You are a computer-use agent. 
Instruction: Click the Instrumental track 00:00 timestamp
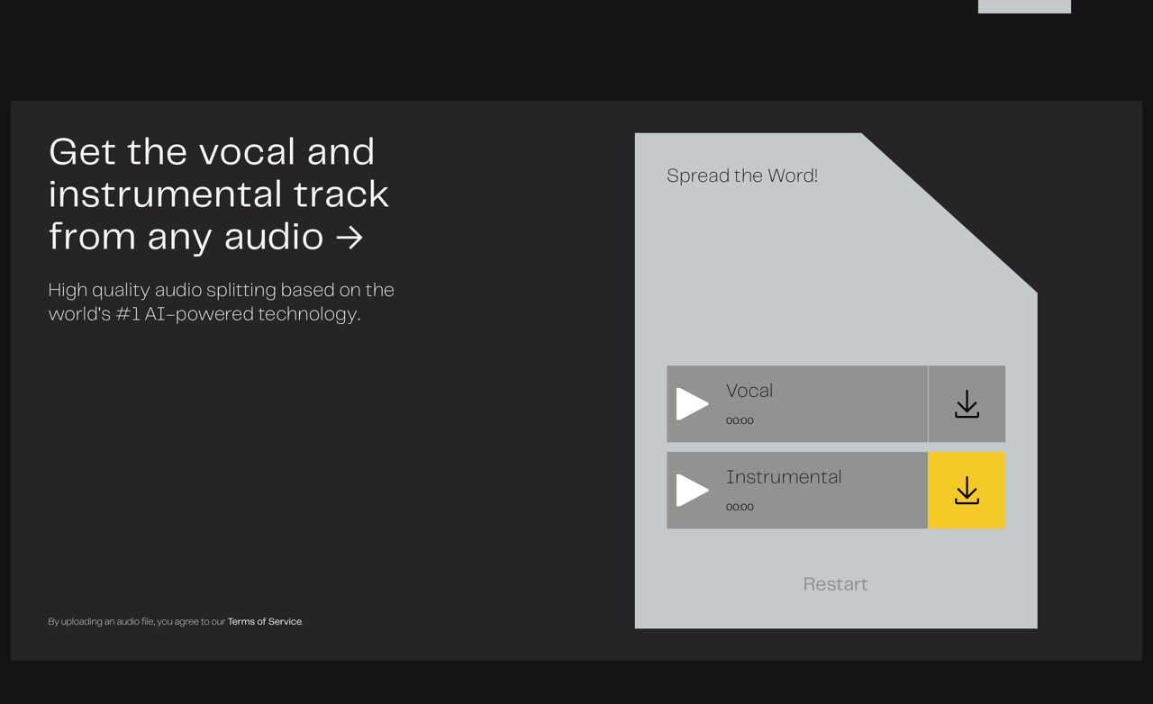point(740,507)
